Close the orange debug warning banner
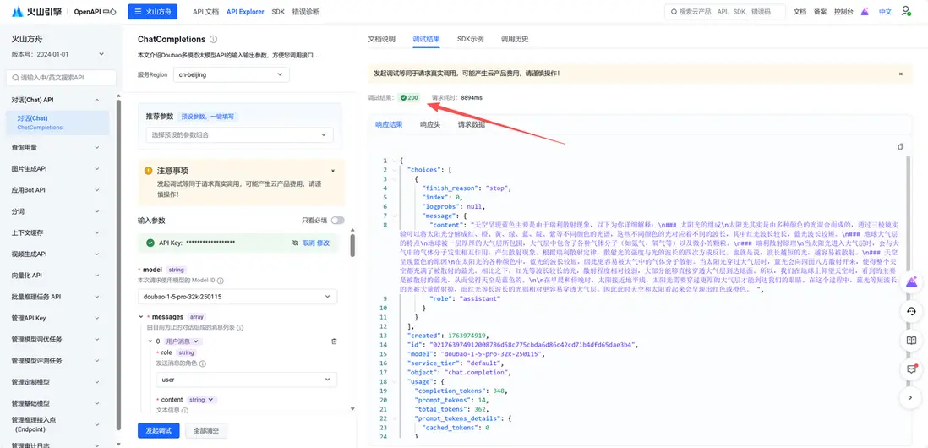 (901, 74)
